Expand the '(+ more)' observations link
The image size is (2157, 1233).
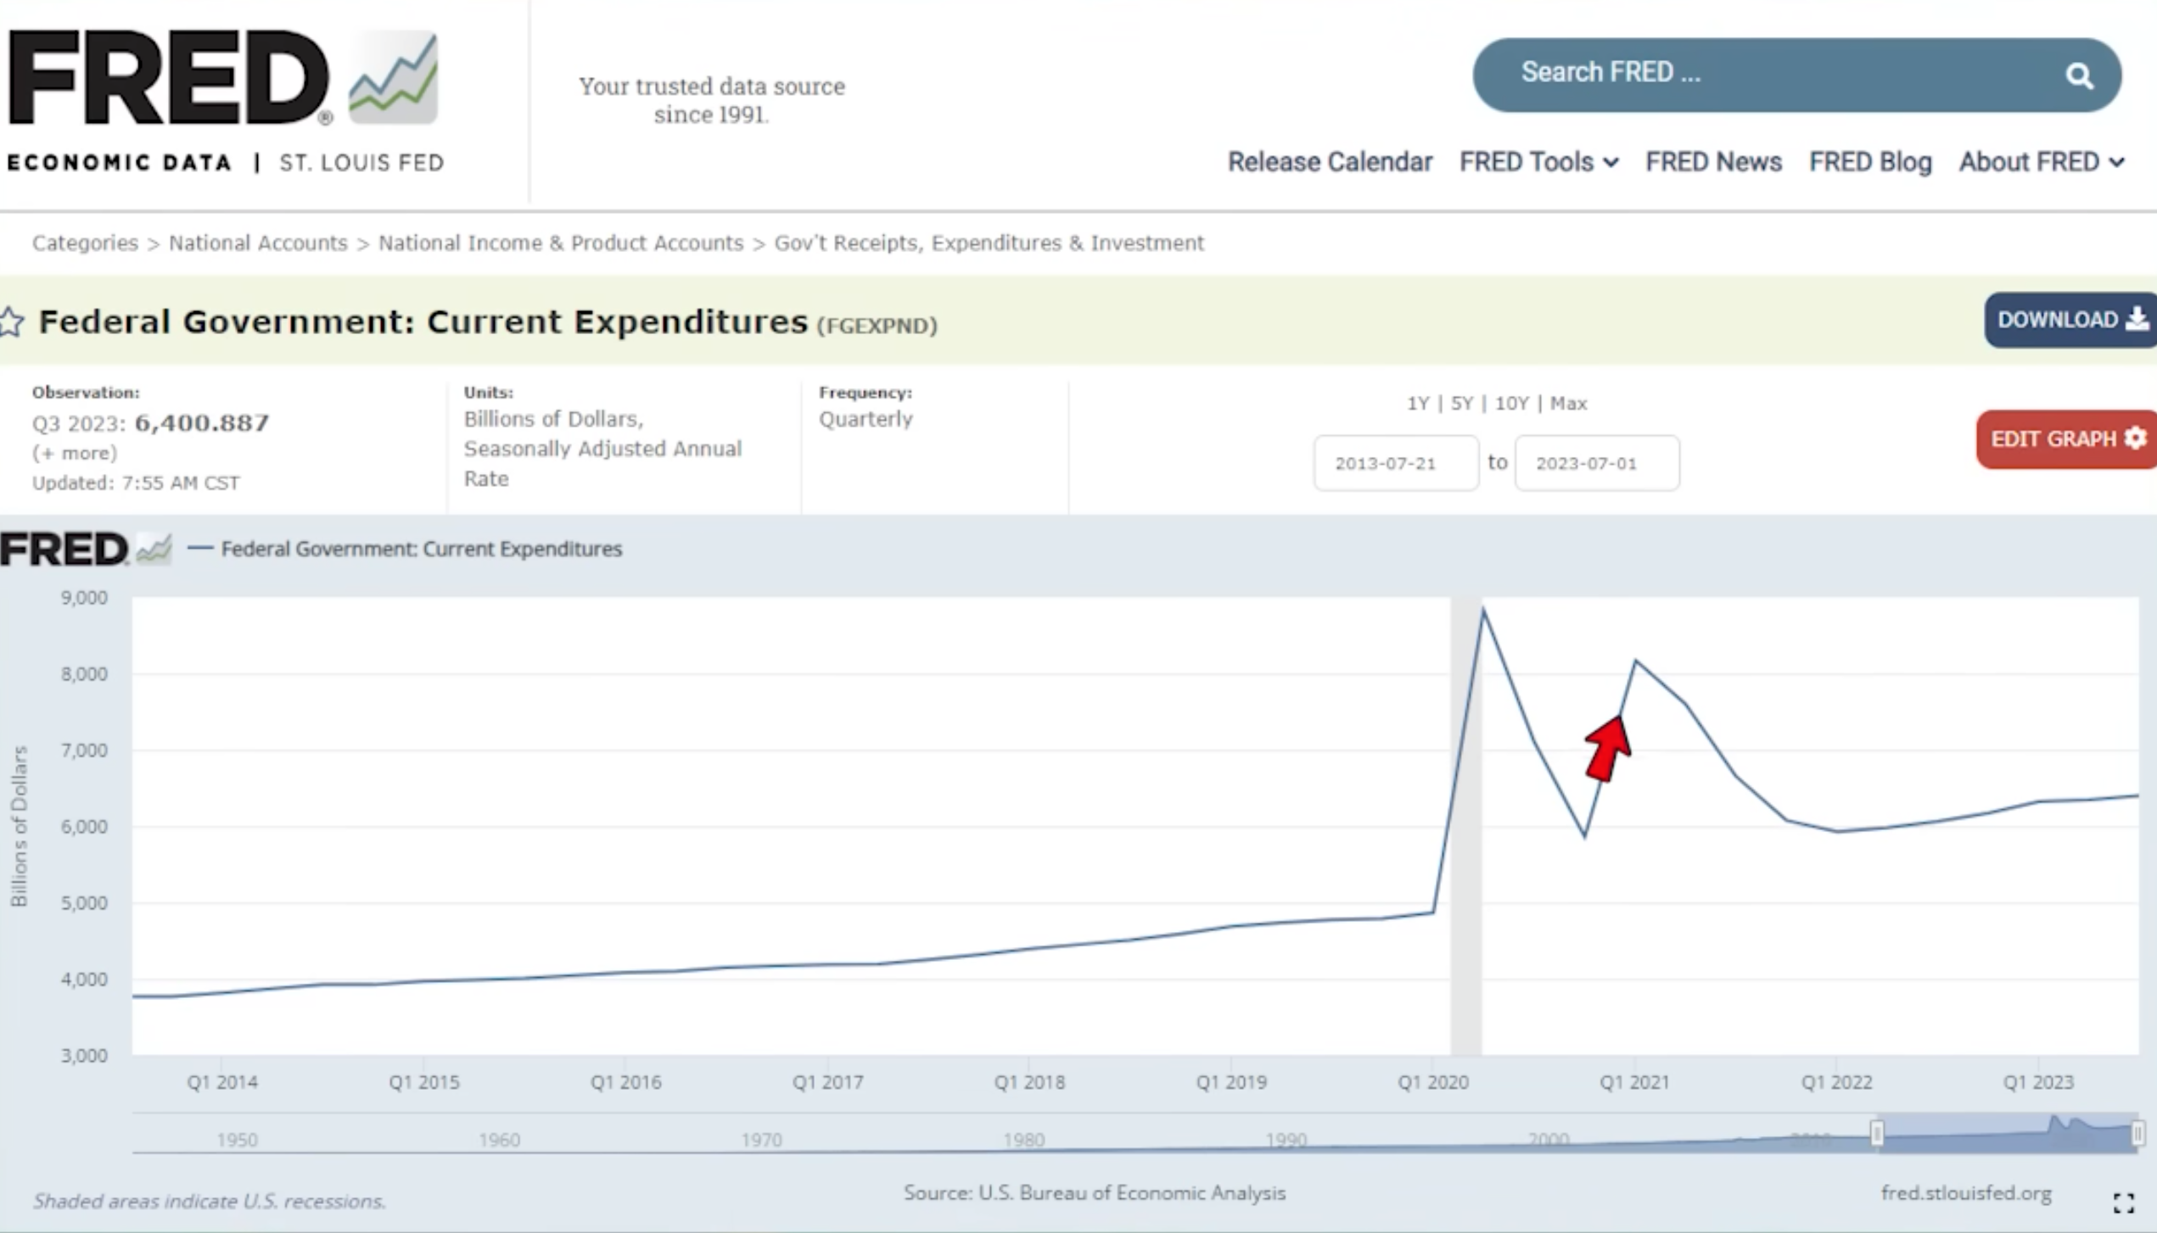coord(75,453)
